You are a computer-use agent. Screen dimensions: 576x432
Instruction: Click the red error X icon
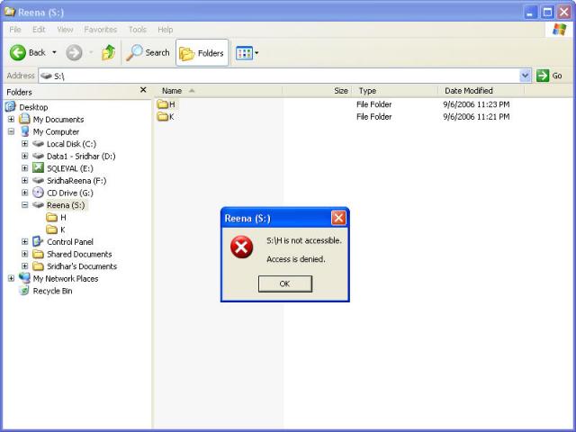[241, 247]
